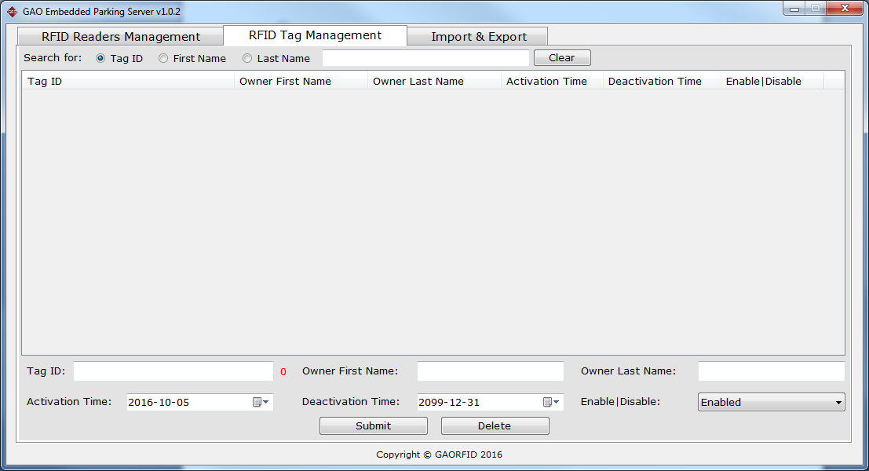Open the Deactivation Time calendar picker
Screen dimensions: 869x471
pos(551,402)
